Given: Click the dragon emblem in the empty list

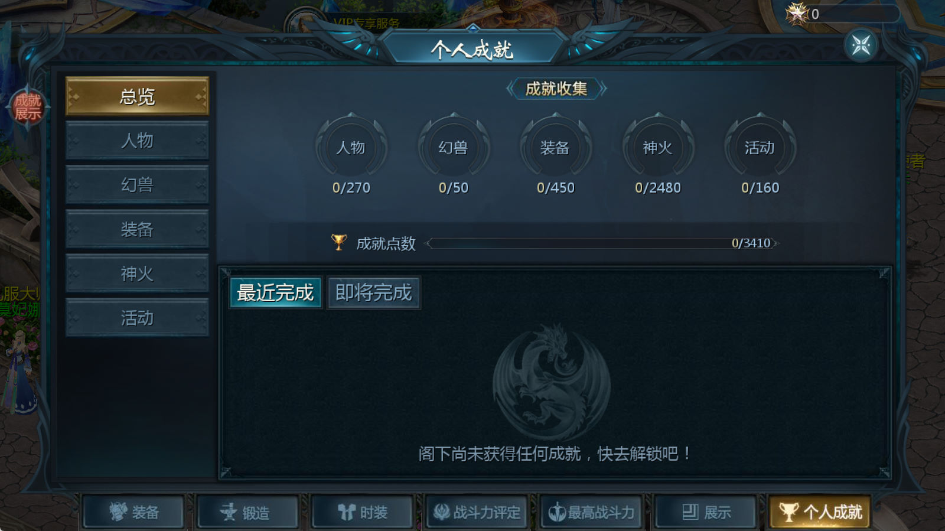Looking at the screenshot, I should pyautogui.click(x=552, y=381).
